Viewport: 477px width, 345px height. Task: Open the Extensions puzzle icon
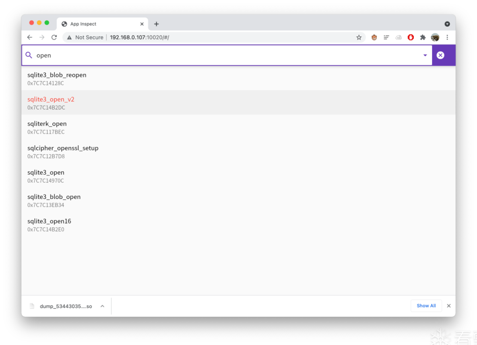[x=423, y=37]
